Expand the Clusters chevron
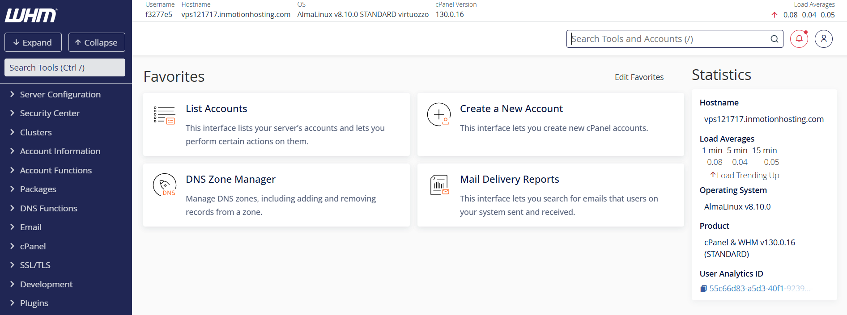The width and height of the screenshot is (847, 315). pos(12,132)
